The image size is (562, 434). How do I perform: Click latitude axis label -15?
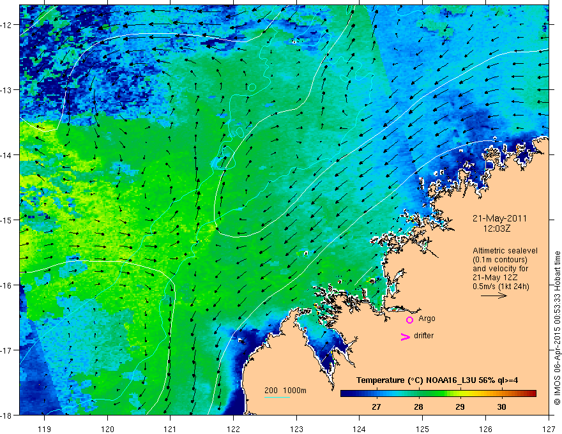point(6,220)
